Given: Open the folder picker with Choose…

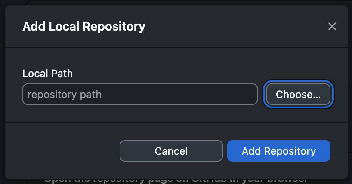Looking at the screenshot, I should [x=298, y=94].
